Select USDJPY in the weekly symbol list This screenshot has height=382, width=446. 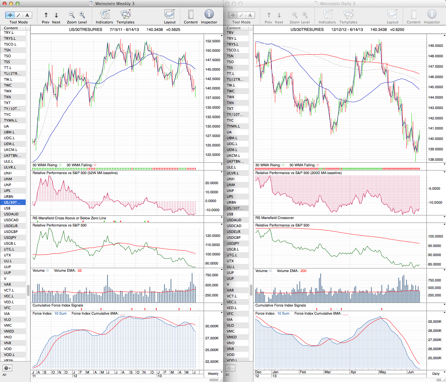click(10, 238)
